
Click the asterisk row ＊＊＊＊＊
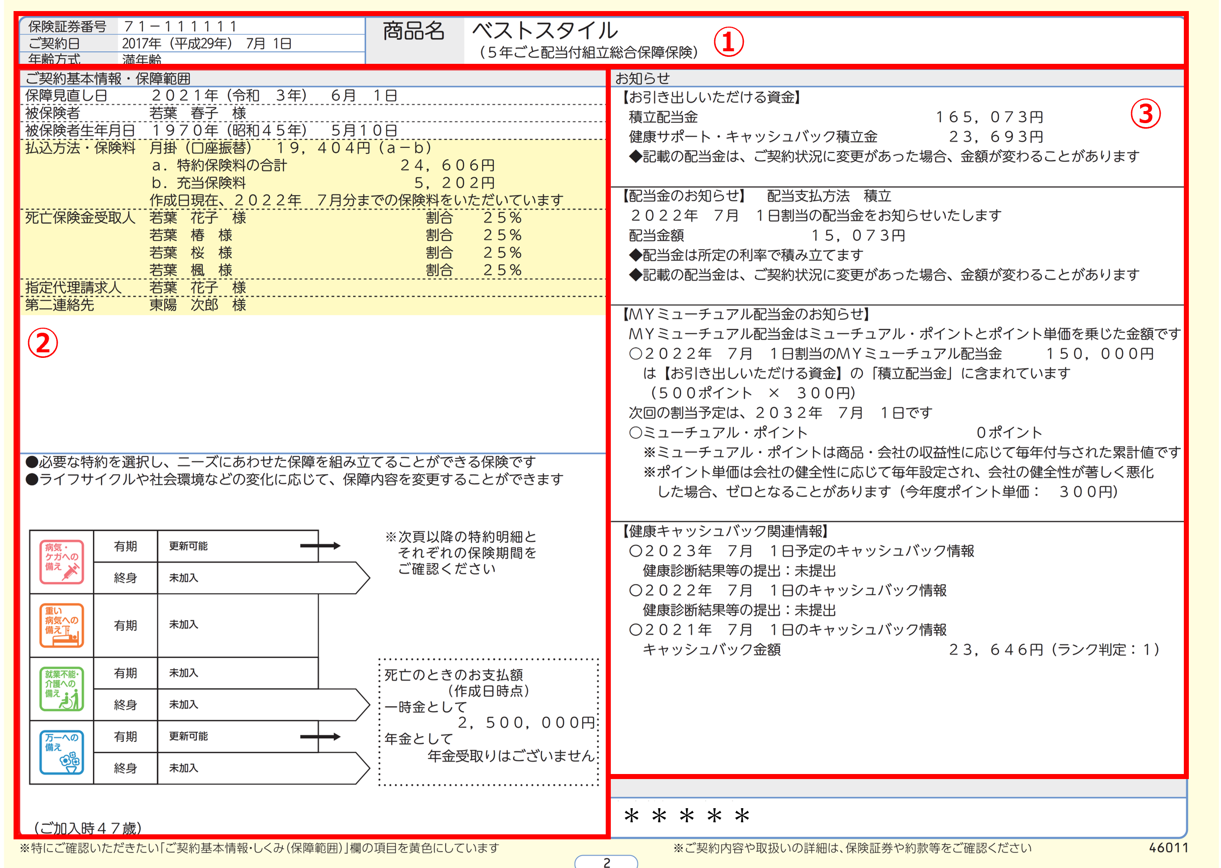(687, 816)
